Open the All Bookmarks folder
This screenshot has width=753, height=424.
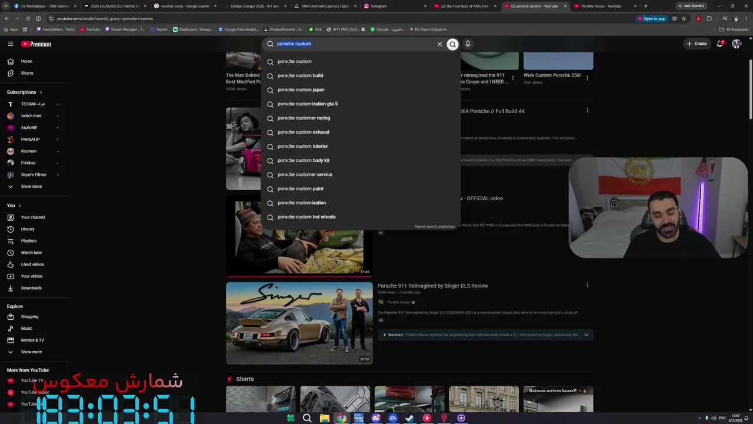tap(734, 29)
